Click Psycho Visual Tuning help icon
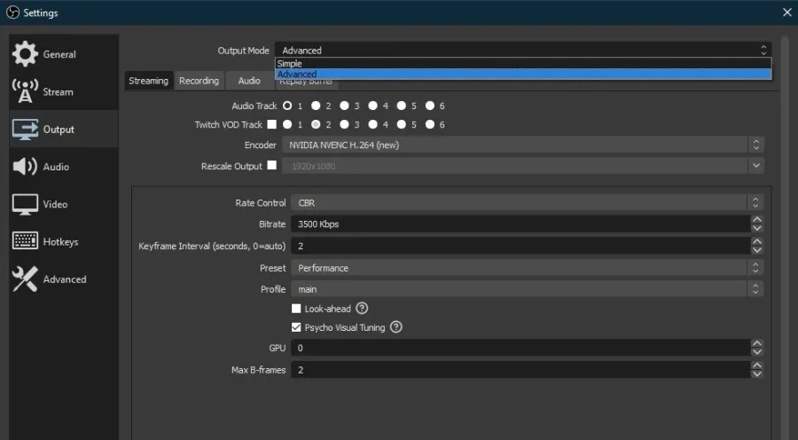 pyautogui.click(x=396, y=327)
